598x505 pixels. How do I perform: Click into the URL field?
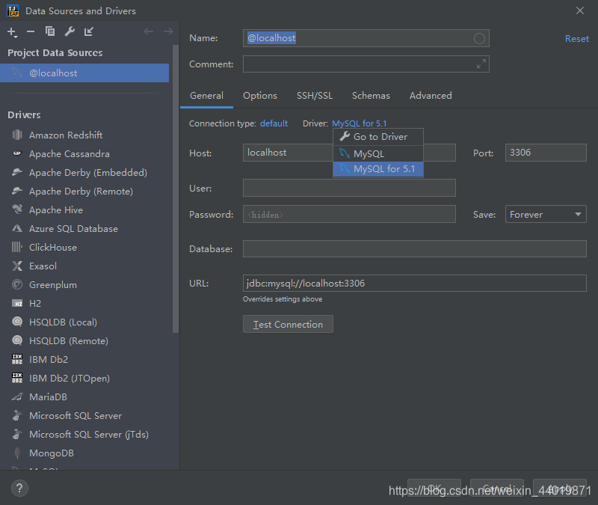(415, 284)
